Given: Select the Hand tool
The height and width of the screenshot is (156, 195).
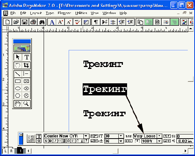Looking at the screenshot, I should (18, 104).
